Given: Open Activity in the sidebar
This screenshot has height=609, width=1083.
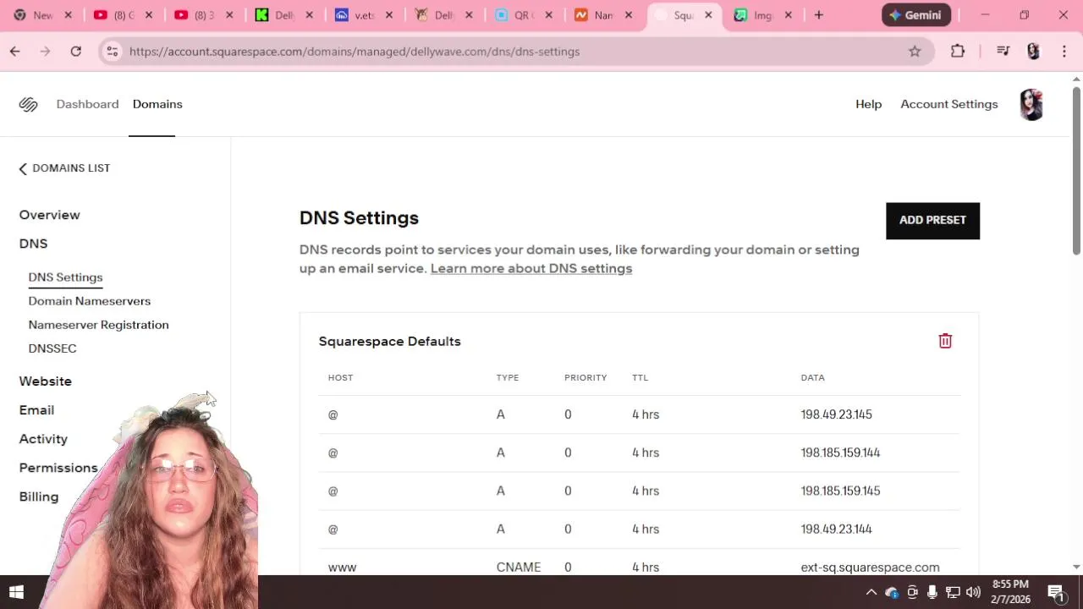Looking at the screenshot, I should 43,439.
